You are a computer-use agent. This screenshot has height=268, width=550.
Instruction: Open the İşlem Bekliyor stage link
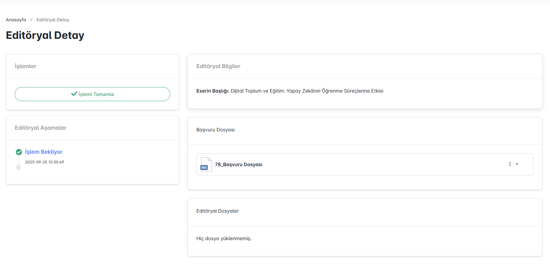(x=44, y=152)
